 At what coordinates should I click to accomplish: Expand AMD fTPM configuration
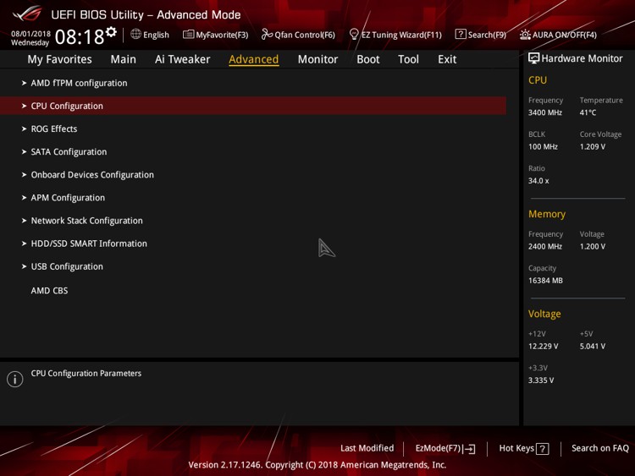click(79, 83)
